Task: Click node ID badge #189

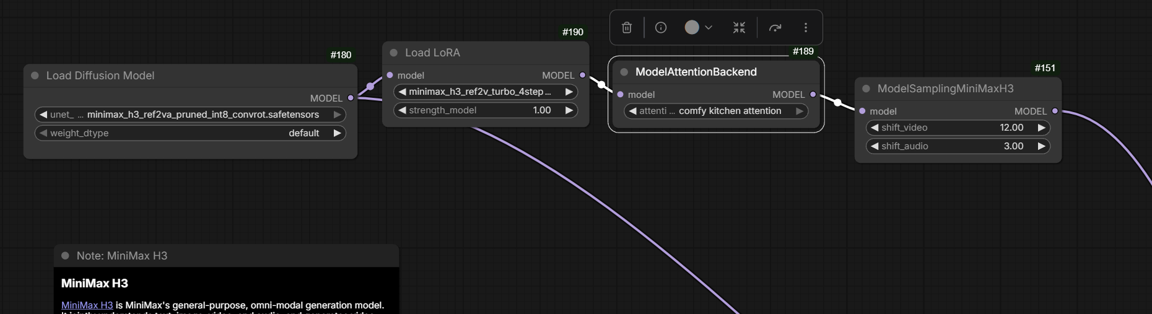Action: point(803,51)
